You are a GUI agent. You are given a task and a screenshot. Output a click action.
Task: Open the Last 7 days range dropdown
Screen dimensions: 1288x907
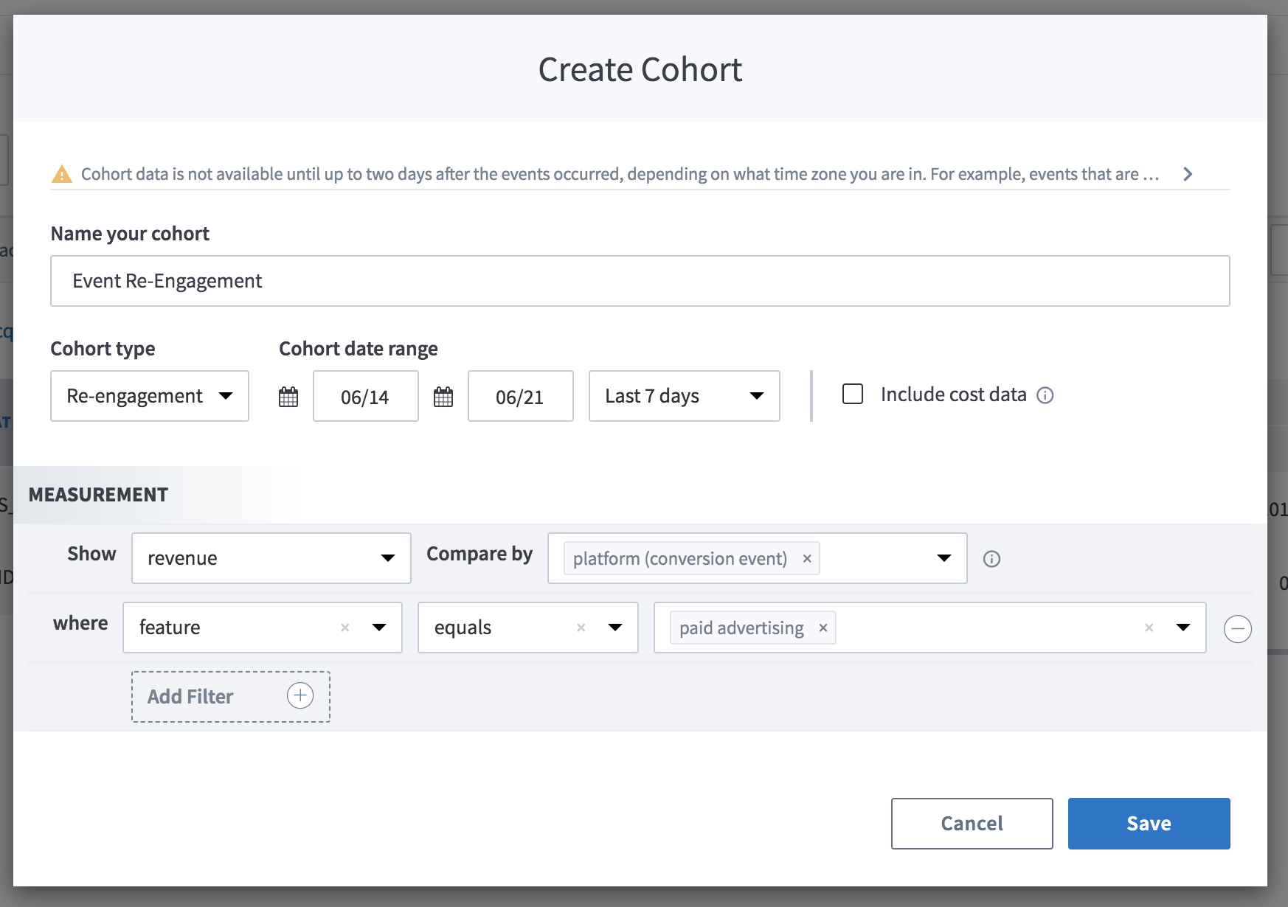[684, 396]
